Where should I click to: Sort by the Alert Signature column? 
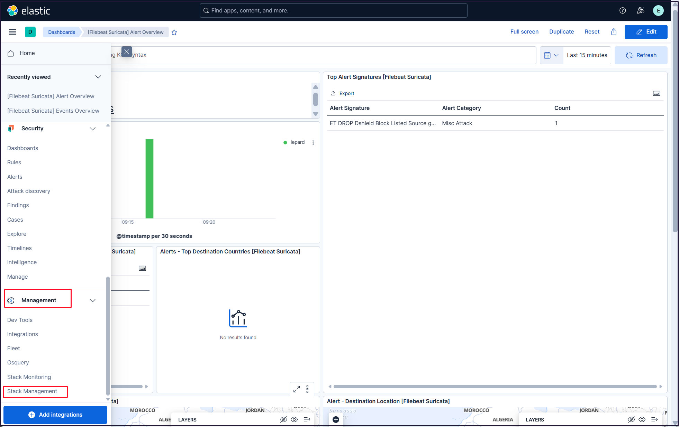(x=350, y=108)
